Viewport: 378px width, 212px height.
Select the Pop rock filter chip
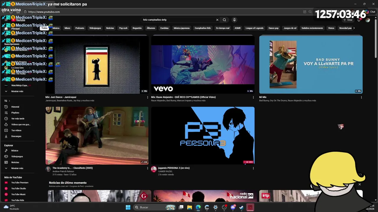tap(123, 28)
